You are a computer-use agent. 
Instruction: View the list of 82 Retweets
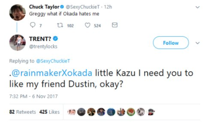coord(22,112)
